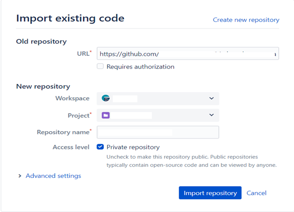Enable the Requires authorization checkbox
Viewport: 294px width, 212px height.
[x=100, y=67]
